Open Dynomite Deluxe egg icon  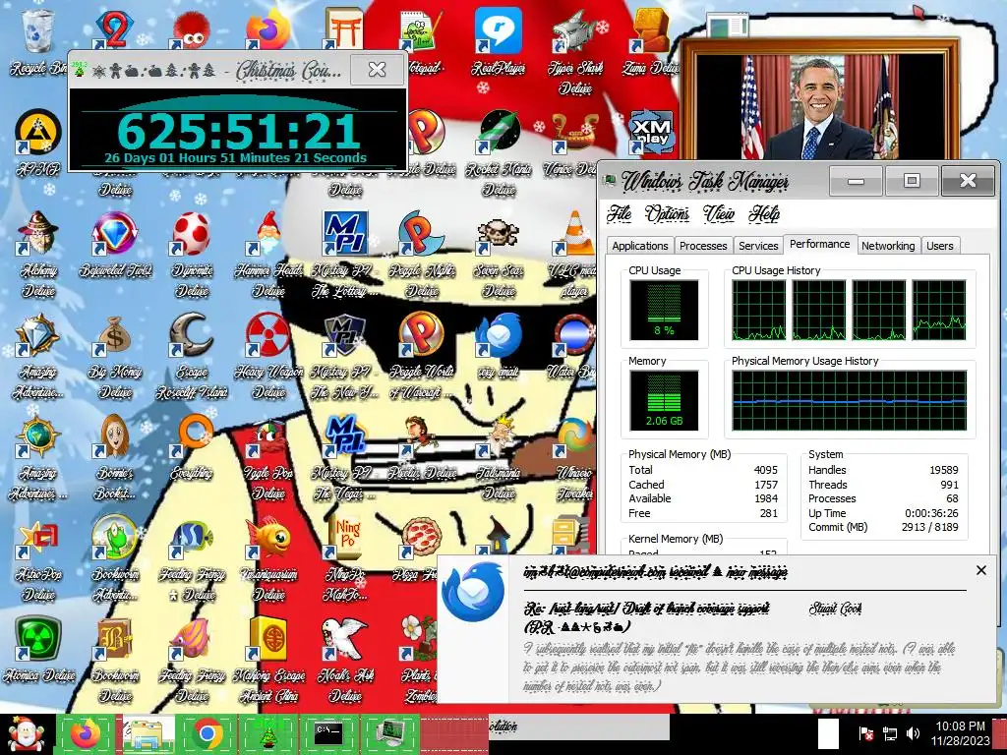pos(192,234)
